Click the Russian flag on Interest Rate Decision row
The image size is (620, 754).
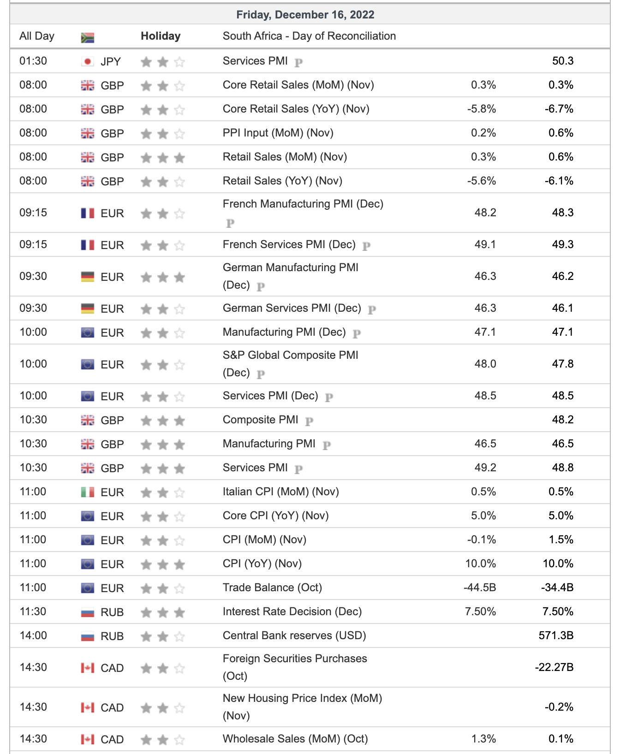coord(87,612)
